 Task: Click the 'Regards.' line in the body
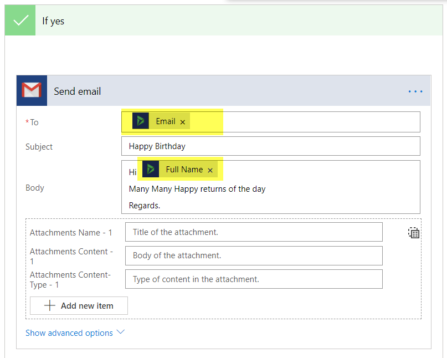144,206
